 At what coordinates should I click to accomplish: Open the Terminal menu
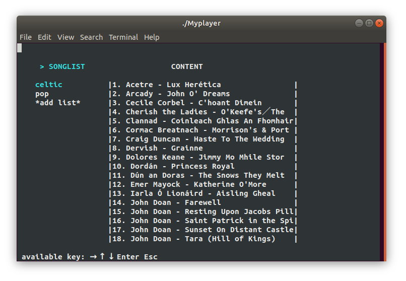123,37
